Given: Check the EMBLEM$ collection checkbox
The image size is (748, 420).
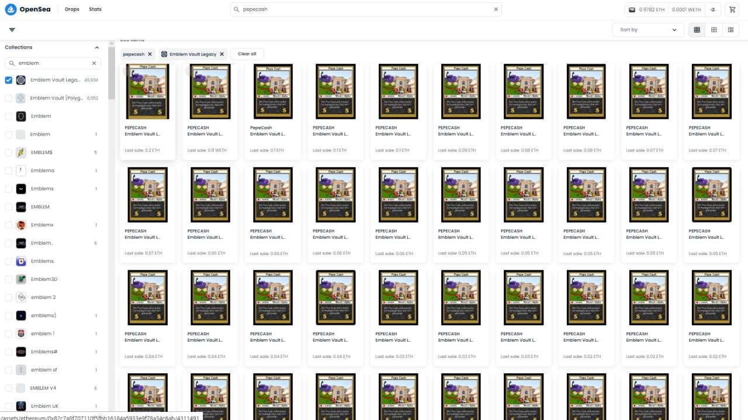Looking at the screenshot, I should pos(8,153).
